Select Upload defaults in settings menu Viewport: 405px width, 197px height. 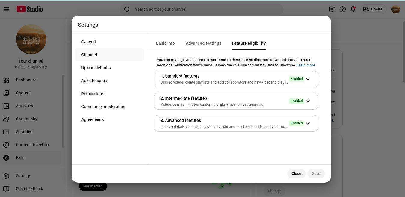96,68
